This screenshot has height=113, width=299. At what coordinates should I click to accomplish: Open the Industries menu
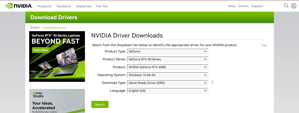(x=83, y=6)
